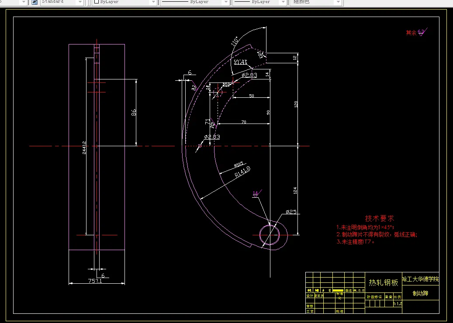The width and height of the screenshot is (453, 323).
Task: Select the 110° angle dimension
Action: [x=234, y=41]
